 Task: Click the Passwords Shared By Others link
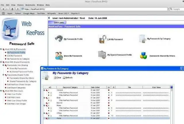pos(162,56)
